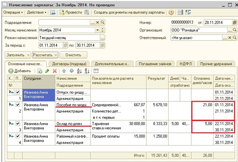Open the Действия menu
The image size is (238, 162).
37,12
